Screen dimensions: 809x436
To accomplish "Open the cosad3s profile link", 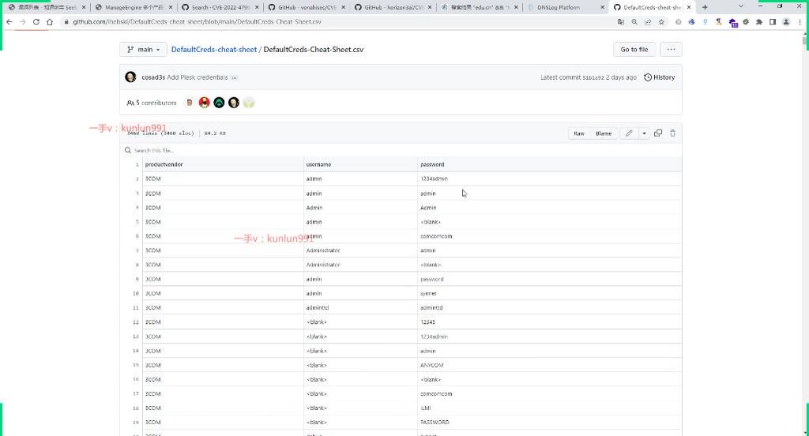I will [x=153, y=77].
